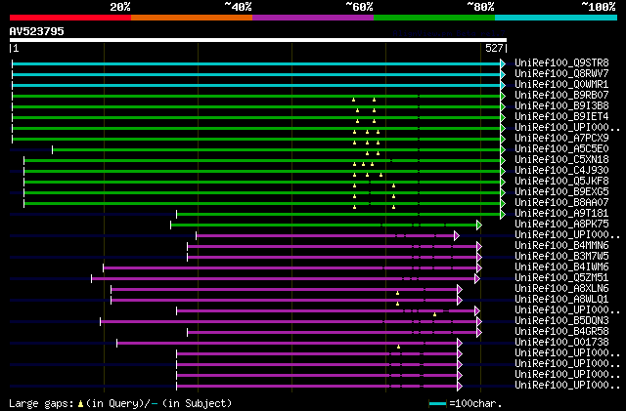Select the UniRef100_B4MMN6 label
This screenshot has width=626, height=411.
coord(561,246)
